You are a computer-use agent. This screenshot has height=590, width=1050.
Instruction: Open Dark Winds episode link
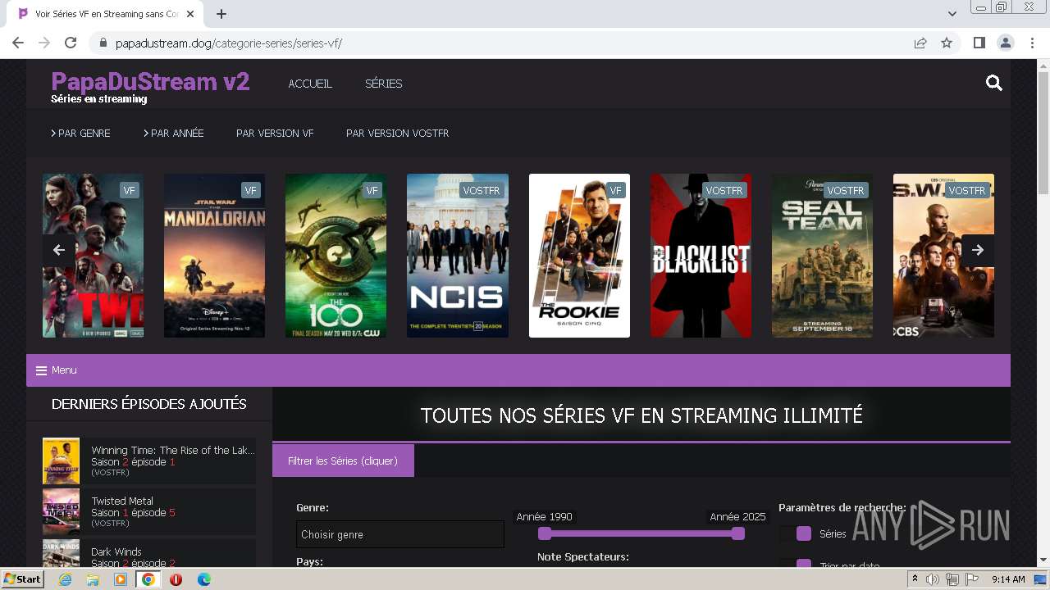[x=116, y=551]
